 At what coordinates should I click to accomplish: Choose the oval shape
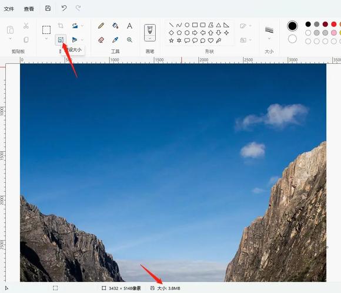187,25
